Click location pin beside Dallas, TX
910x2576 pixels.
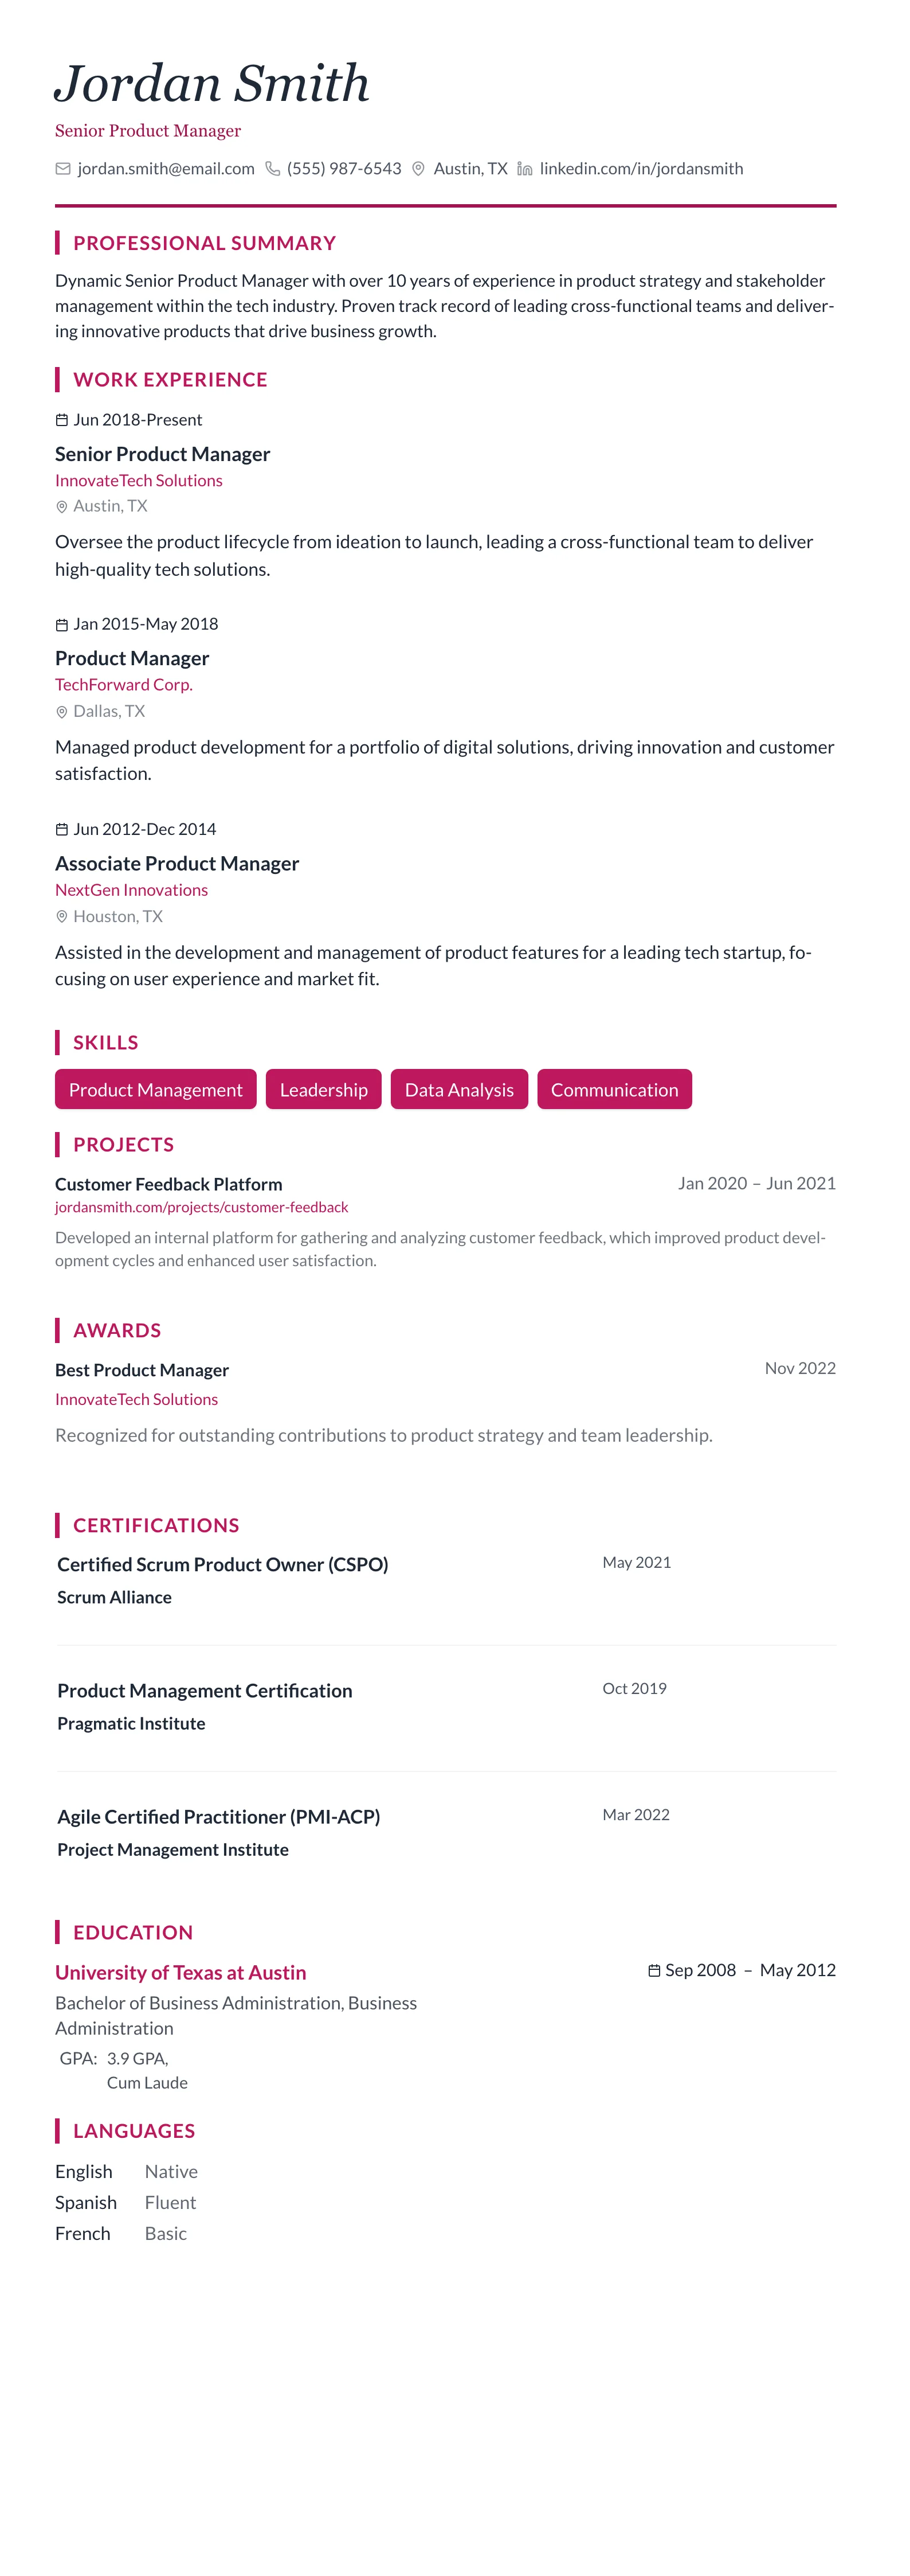tap(62, 712)
